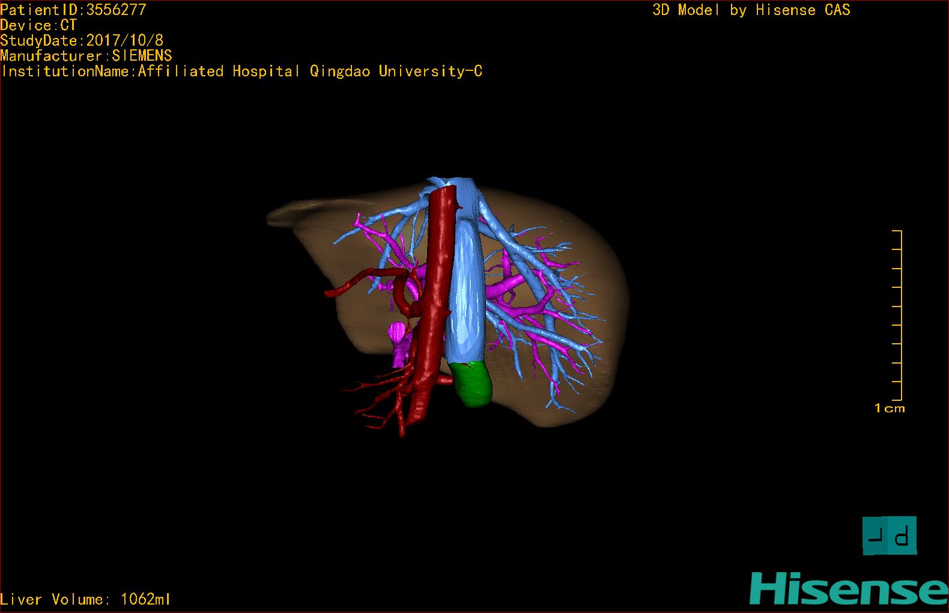Click the InstitutionName Affiliated Hospital text
This screenshot has height=613, width=949.
(241, 72)
